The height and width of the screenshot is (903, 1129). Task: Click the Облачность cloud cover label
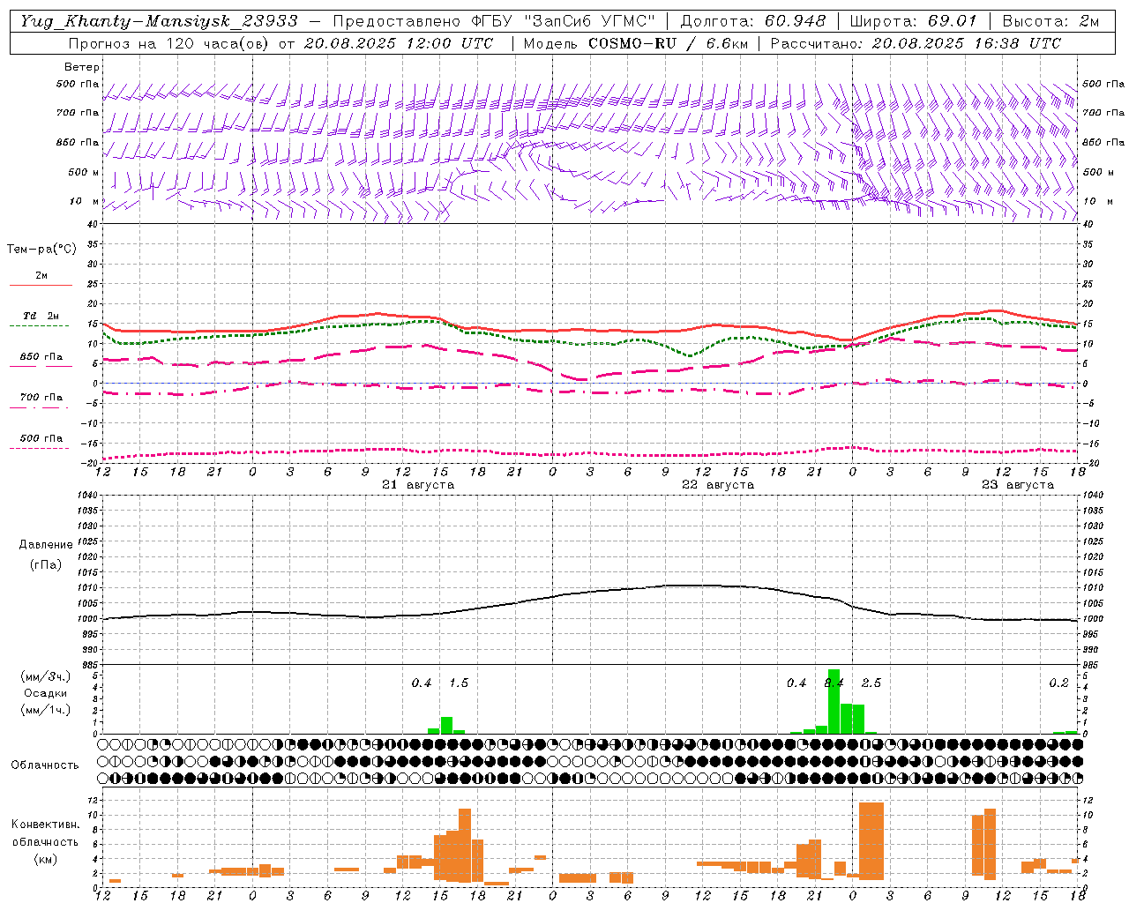coord(45,765)
